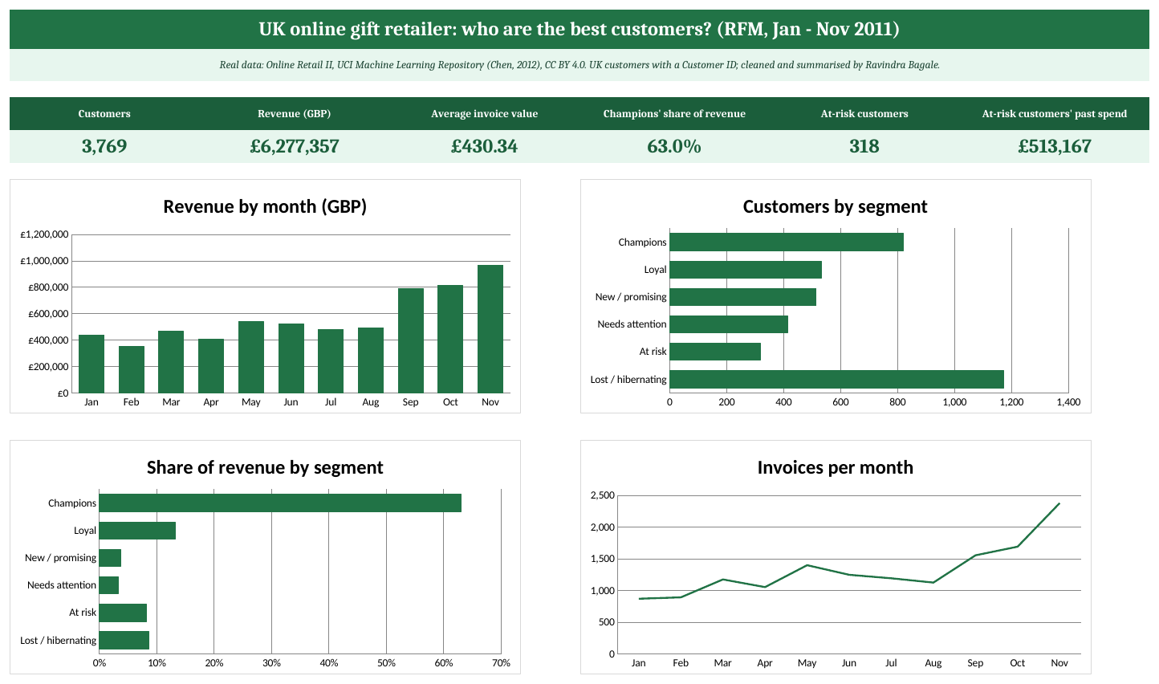Click the November peak of the invoices line

[x=1059, y=503]
